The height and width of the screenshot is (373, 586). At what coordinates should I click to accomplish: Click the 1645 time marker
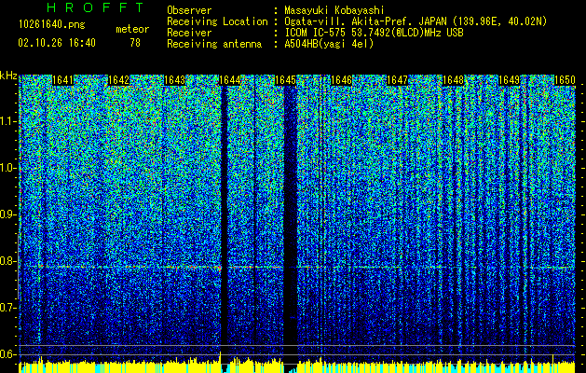[285, 80]
